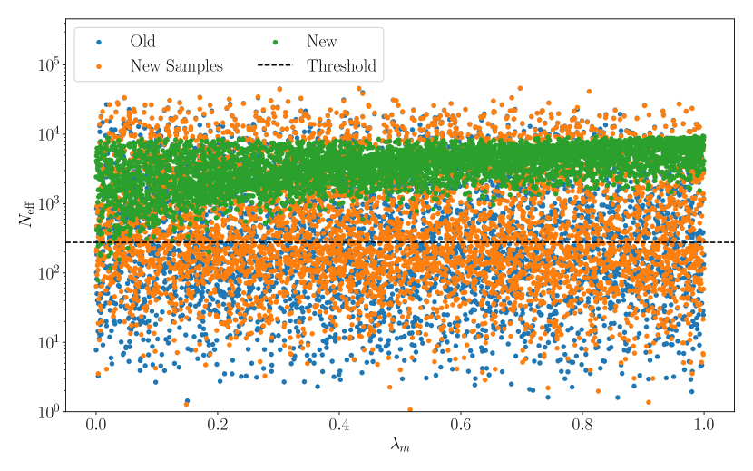Click the y-axis tick label 10^2

click(49, 273)
